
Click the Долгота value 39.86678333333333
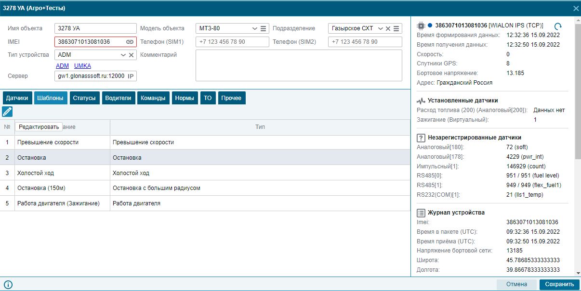pyautogui.click(x=533, y=270)
